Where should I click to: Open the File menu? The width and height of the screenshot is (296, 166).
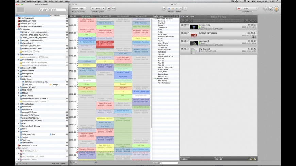45,1
